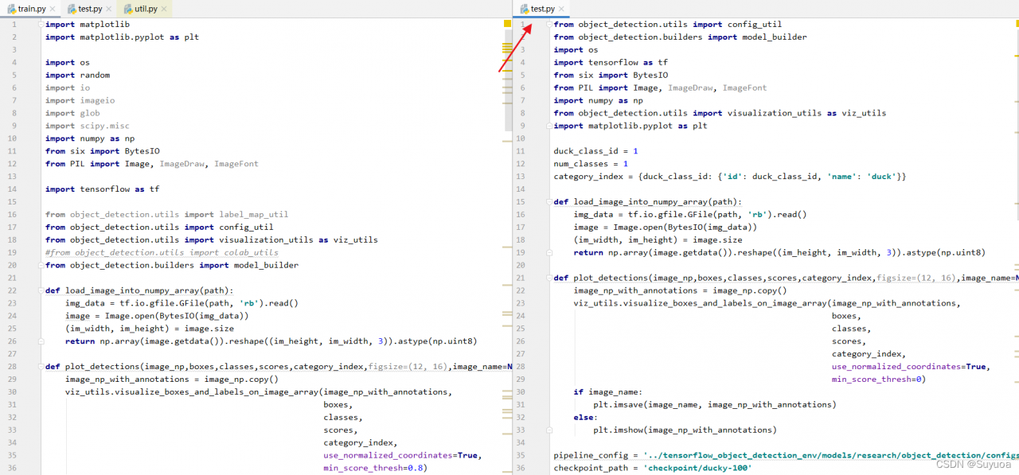Click the category_index assignment line
The image size is (1019, 475).
730,177
